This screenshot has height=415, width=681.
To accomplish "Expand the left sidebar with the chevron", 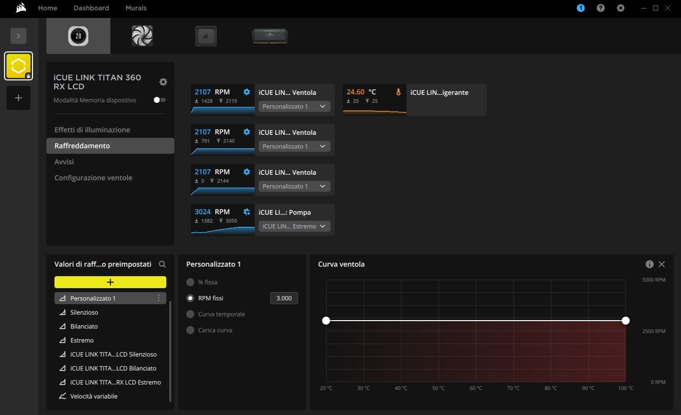I will coord(18,36).
